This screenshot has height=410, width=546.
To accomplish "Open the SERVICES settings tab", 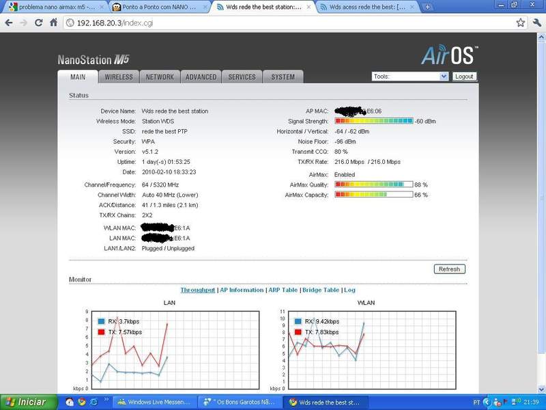I will tap(242, 77).
